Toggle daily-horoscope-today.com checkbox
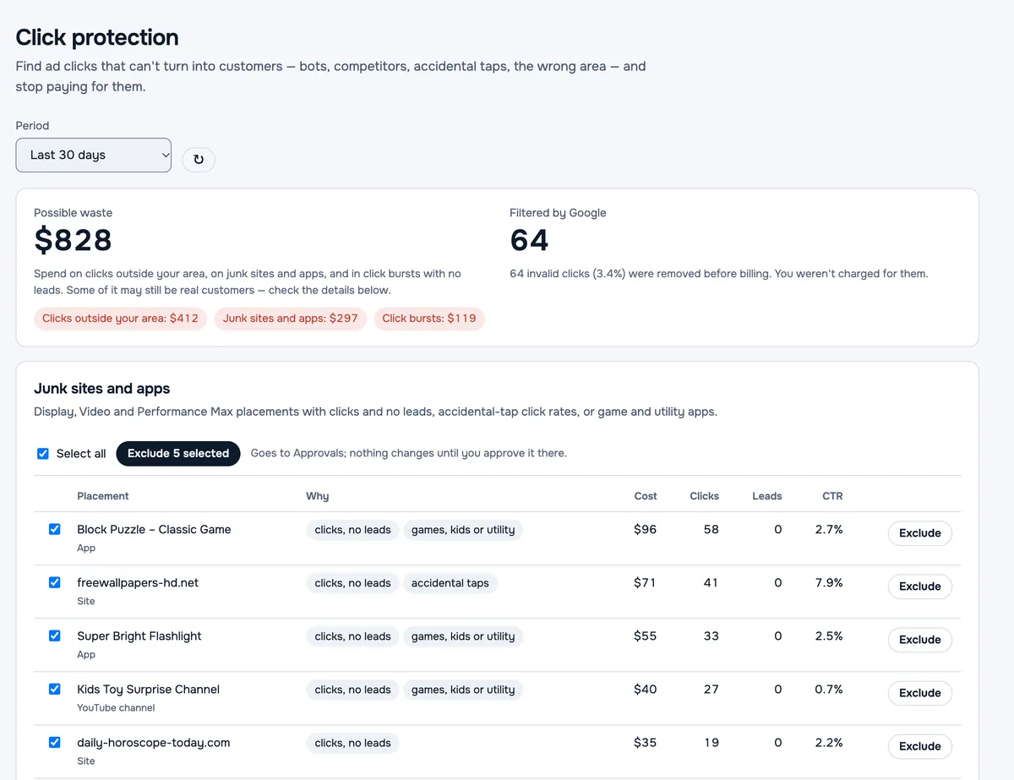The image size is (1014, 780). 55,742
